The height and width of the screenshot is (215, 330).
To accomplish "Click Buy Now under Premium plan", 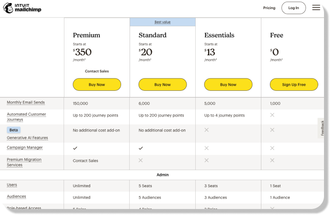I will coord(97,84).
